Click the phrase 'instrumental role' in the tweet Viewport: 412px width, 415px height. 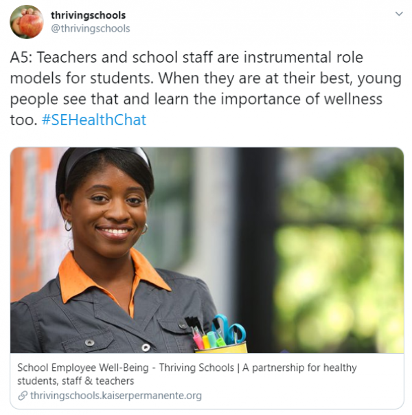click(x=304, y=58)
